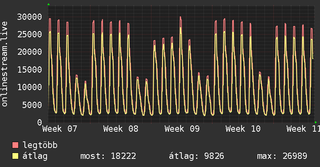Click the Week 10 axis label
Screen dimensions: 320x167
(x=243, y=129)
